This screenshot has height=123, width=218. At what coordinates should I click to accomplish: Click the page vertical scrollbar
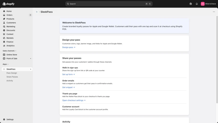click(217, 60)
